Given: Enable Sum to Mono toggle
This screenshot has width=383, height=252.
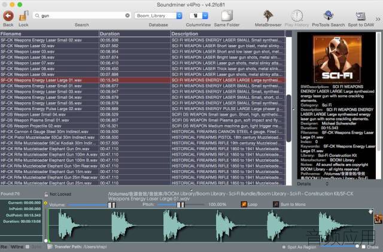Looking at the screenshot, I should point(276,204).
